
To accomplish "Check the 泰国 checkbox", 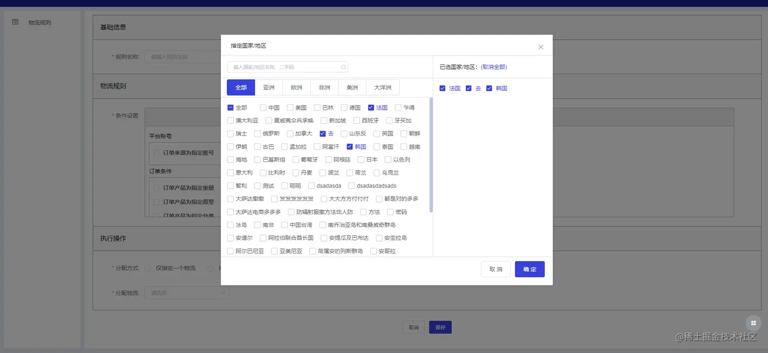I will point(377,147).
